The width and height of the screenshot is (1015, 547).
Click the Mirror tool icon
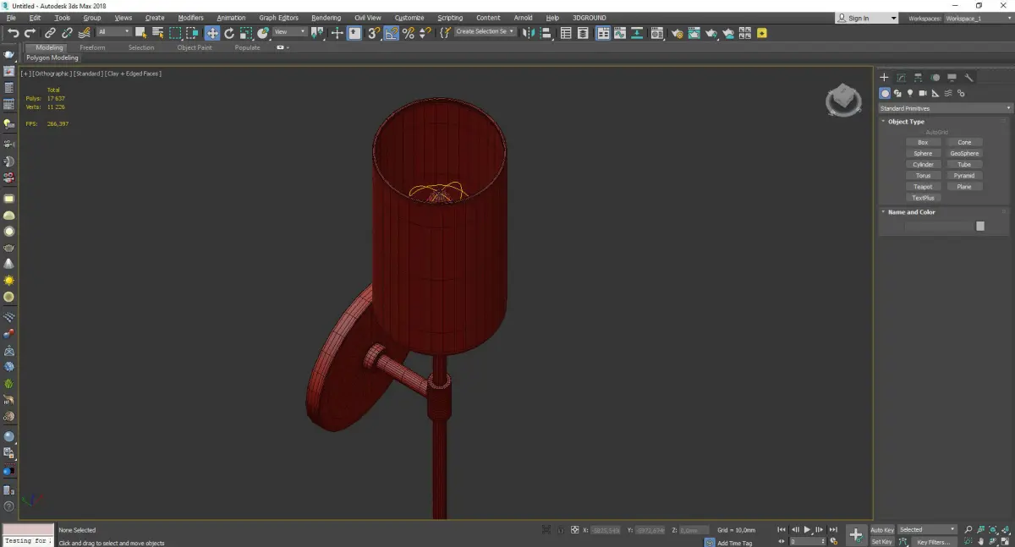528,33
